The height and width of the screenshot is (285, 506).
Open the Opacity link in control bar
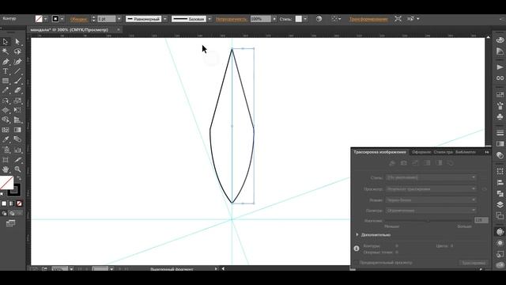click(x=231, y=19)
